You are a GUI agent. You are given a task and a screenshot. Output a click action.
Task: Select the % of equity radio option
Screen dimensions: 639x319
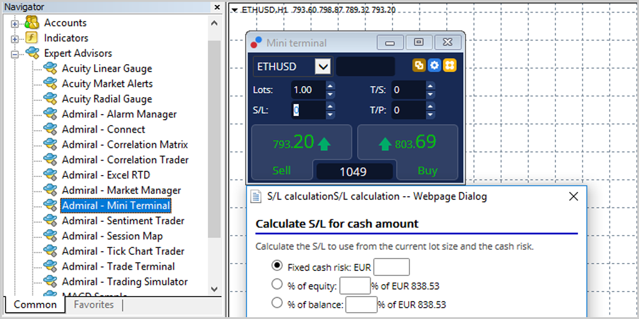tap(277, 284)
